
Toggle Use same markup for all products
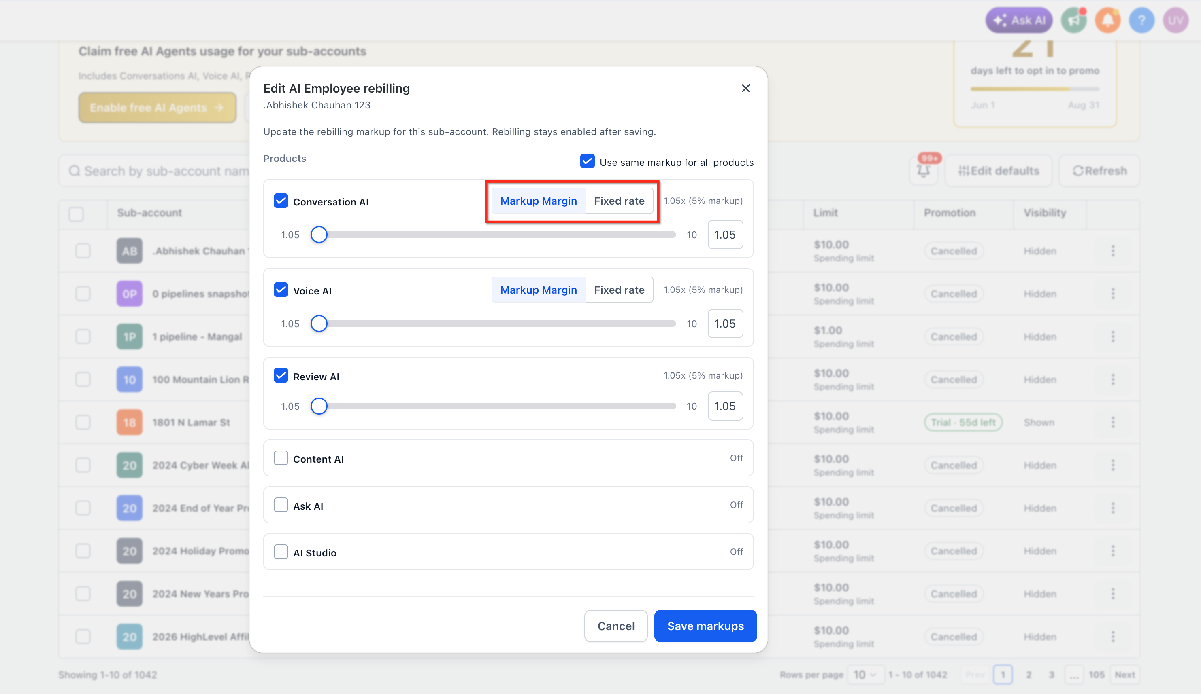tap(587, 162)
